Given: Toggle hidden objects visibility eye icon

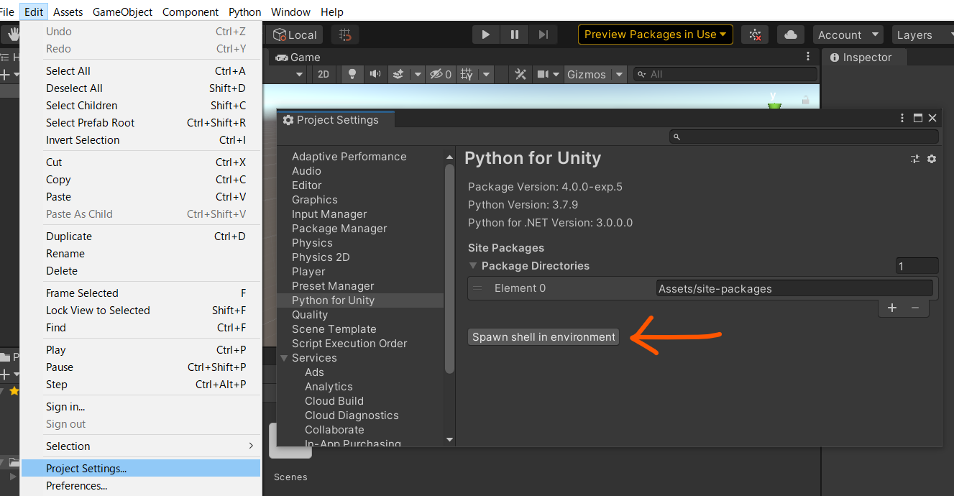Looking at the screenshot, I should [x=440, y=74].
